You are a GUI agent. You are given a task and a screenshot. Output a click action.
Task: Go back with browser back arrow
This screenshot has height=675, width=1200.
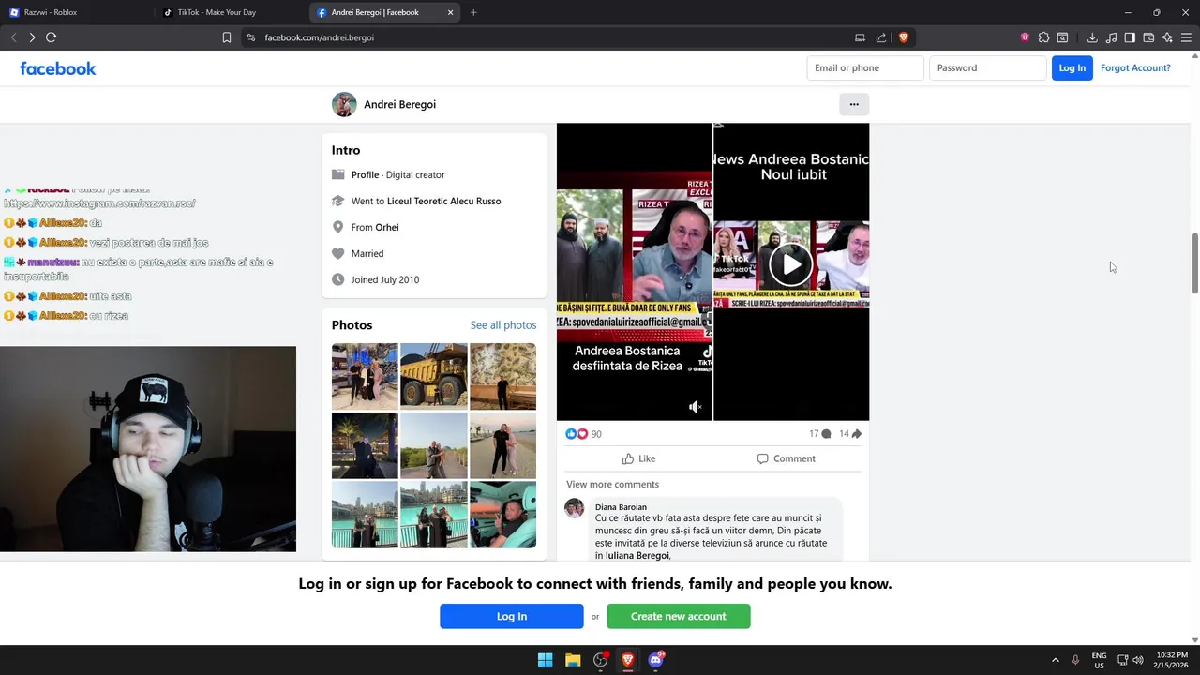click(x=13, y=37)
